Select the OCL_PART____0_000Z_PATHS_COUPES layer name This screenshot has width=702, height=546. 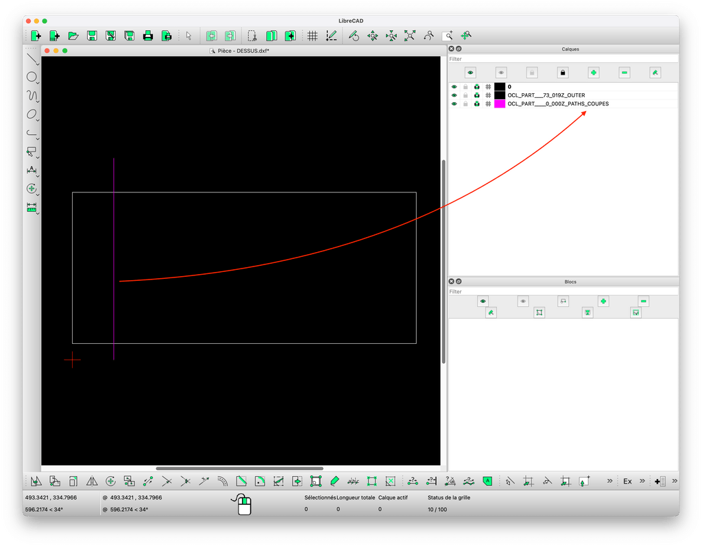558,104
